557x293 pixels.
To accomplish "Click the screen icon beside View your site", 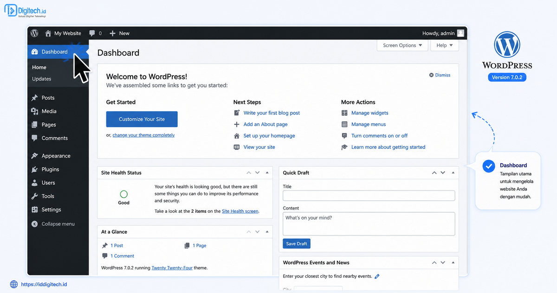I will click(237, 147).
